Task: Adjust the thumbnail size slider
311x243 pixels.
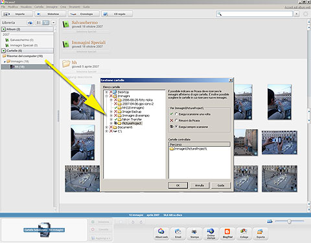Action: pyautogui.click(x=290, y=221)
